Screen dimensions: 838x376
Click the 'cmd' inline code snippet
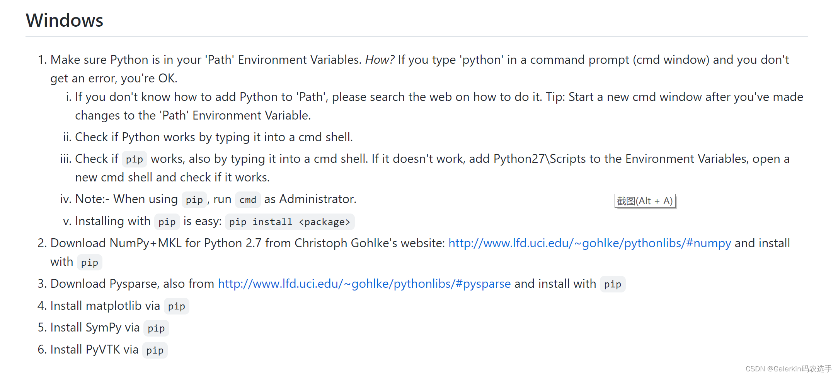point(247,200)
